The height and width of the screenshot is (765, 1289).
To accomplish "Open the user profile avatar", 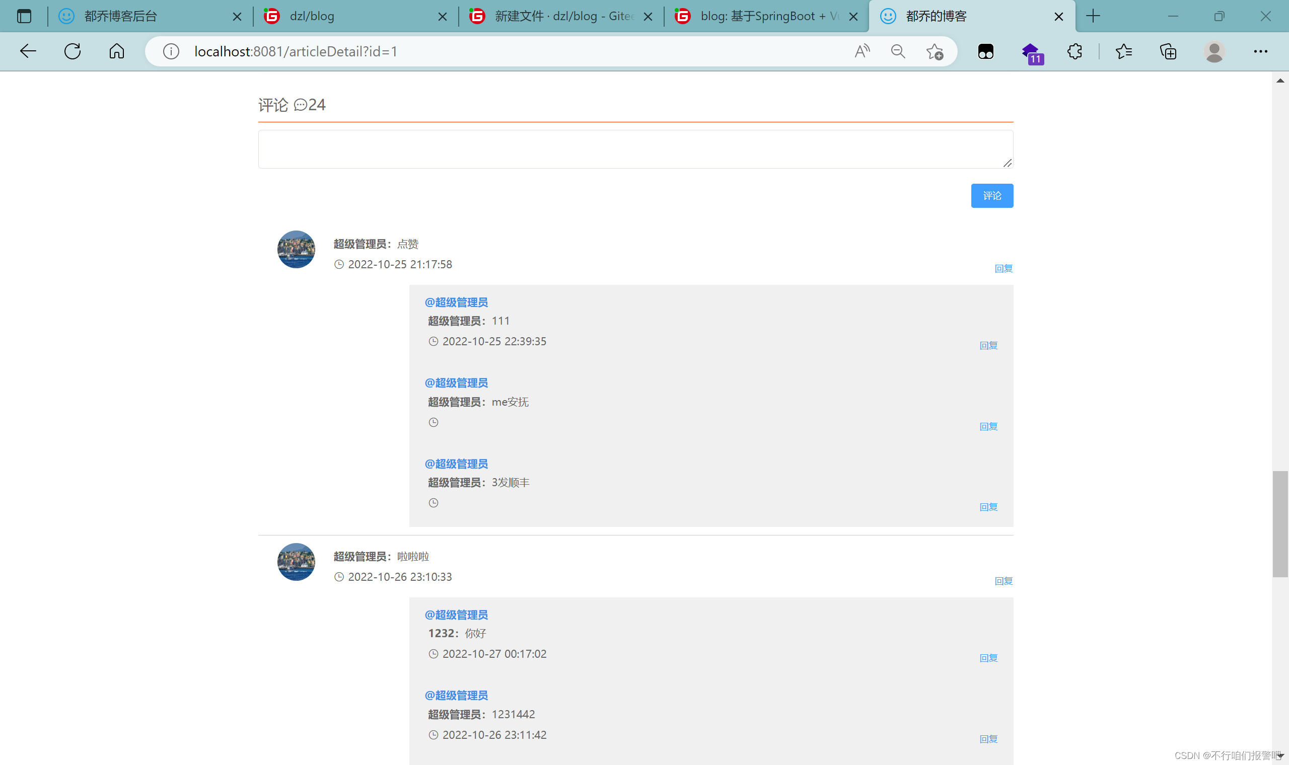I will [1214, 51].
